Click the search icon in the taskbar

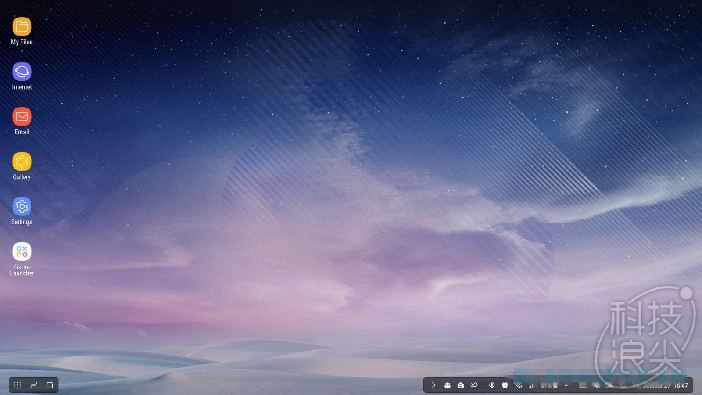click(x=622, y=385)
